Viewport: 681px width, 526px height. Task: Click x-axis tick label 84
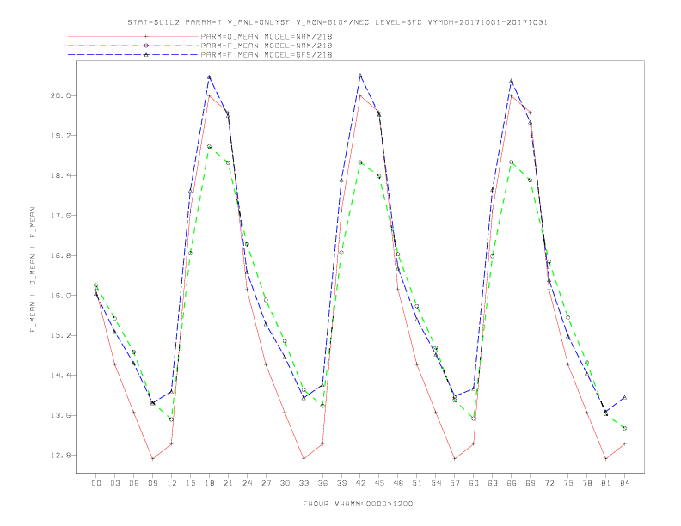[x=624, y=483]
